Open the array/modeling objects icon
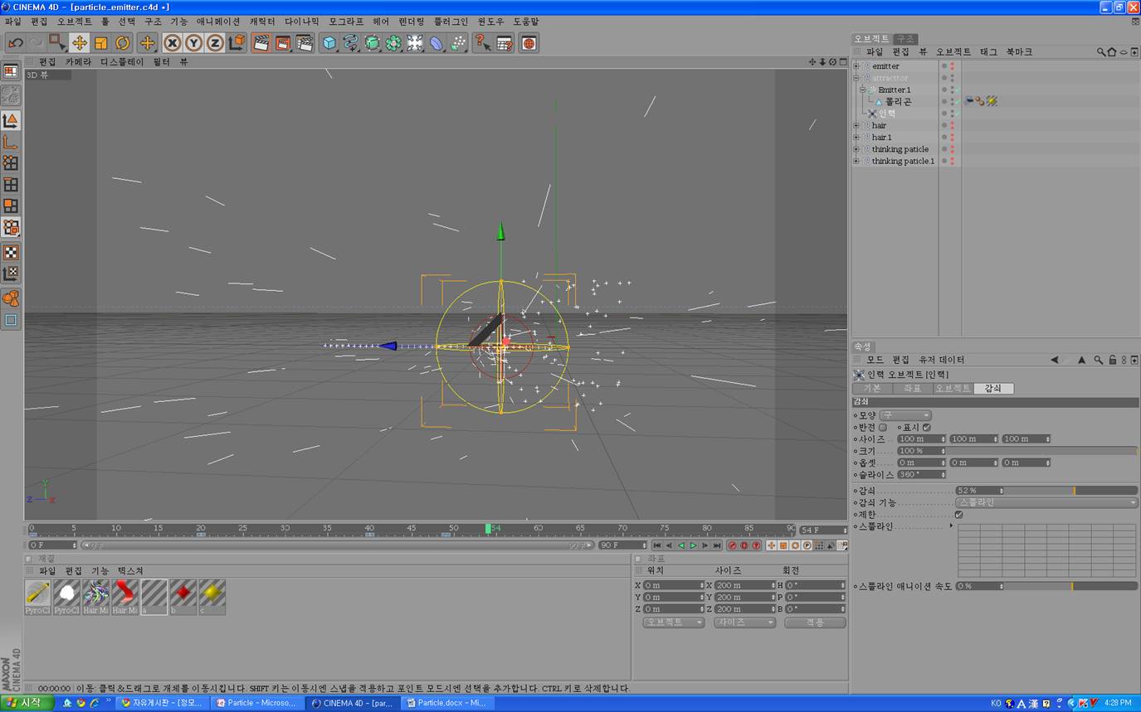Screen dimensions: 1141x712 point(394,42)
